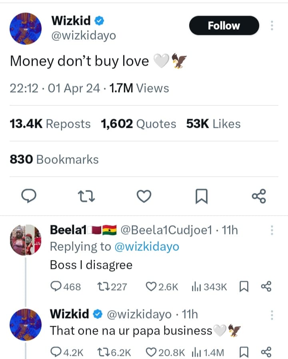Image resolution: width=288 pixels, height=359 pixels.
Task: Reply to the main Wizkid tweet
Action: coord(28,196)
